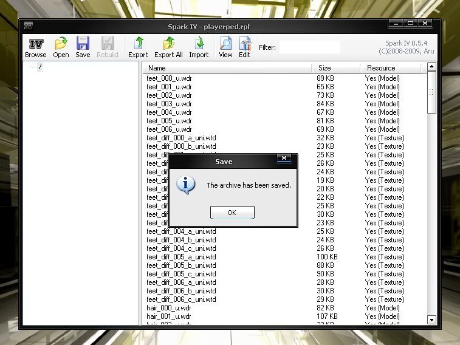Select feet_001_u.wdr in the file list
Image resolution: width=460 pixels, height=345 pixels.
(x=169, y=87)
